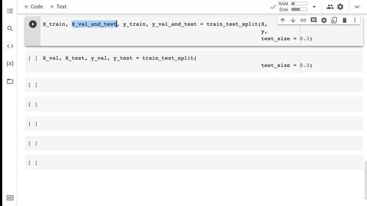The width and height of the screenshot is (367, 206).
Task: Delete the selected cell
Action: click(x=345, y=21)
